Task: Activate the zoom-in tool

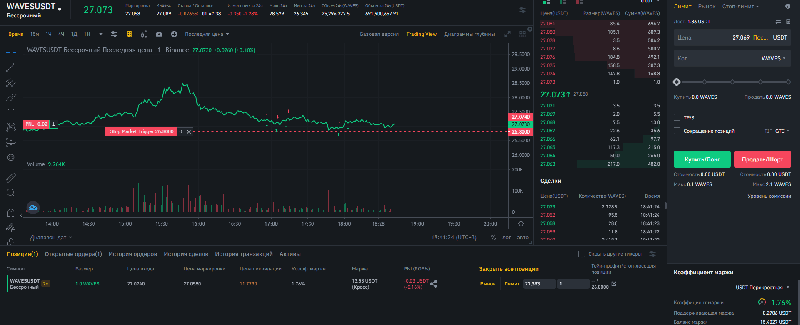Action: (x=11, y=193)
